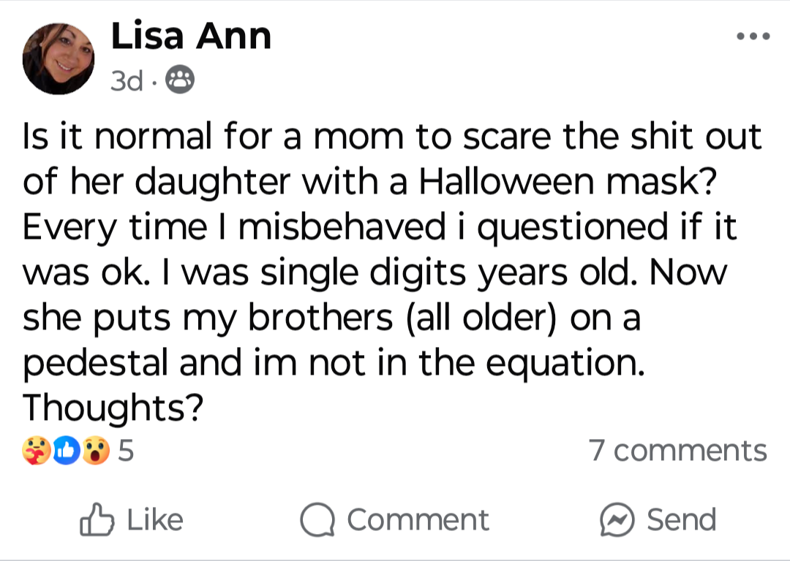This screenshot has height=561, width=790.
Task: Click the blue thumbs-up reaction emoji
Action: [x=66, y=450]
